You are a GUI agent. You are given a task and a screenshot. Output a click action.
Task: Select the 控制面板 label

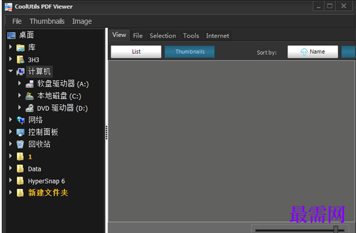(43, 132)
